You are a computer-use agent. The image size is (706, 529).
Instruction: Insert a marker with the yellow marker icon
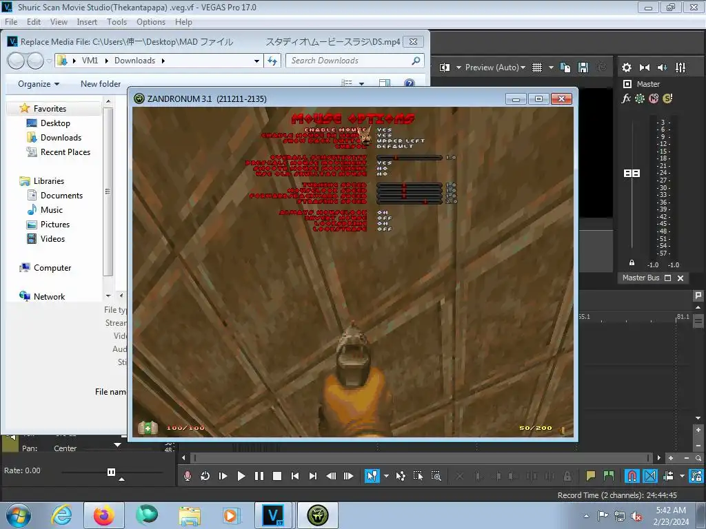point(590,476)
